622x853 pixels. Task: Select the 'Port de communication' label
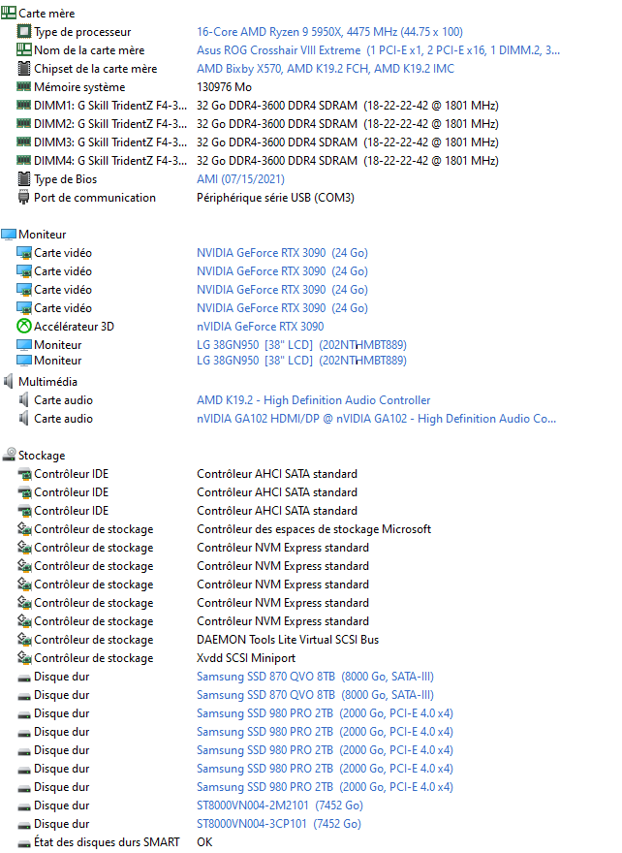[x=95, y=198]
